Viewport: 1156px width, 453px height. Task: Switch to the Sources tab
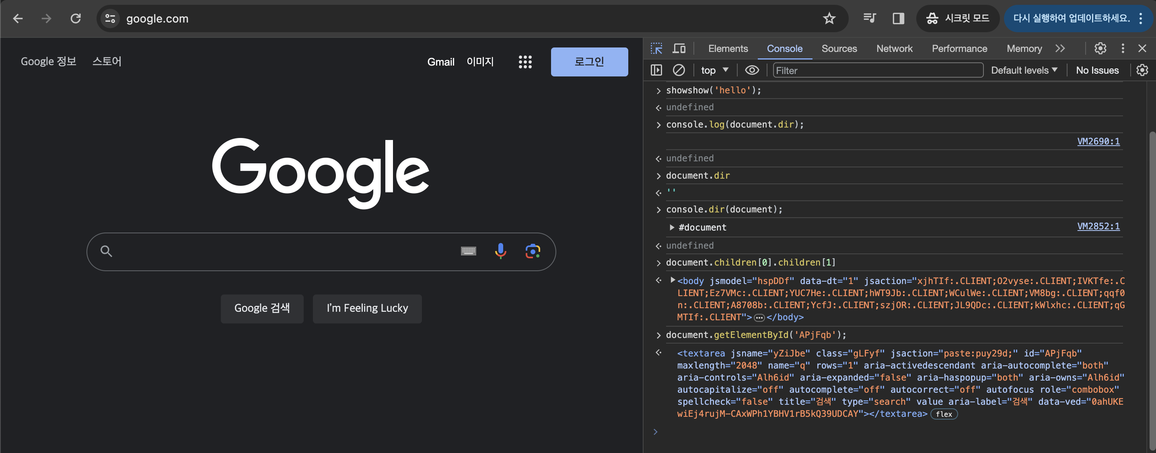839,49
